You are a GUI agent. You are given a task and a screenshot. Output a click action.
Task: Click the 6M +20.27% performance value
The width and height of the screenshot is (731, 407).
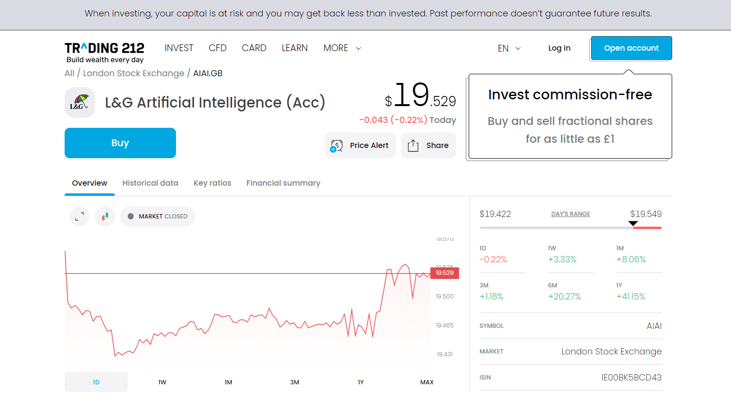[564, 297]
